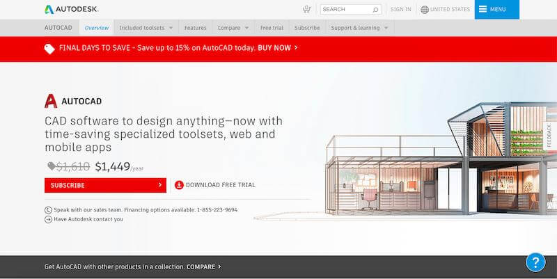Click the download icon beside free trial
Screen dimensions: 557x279
179,185
